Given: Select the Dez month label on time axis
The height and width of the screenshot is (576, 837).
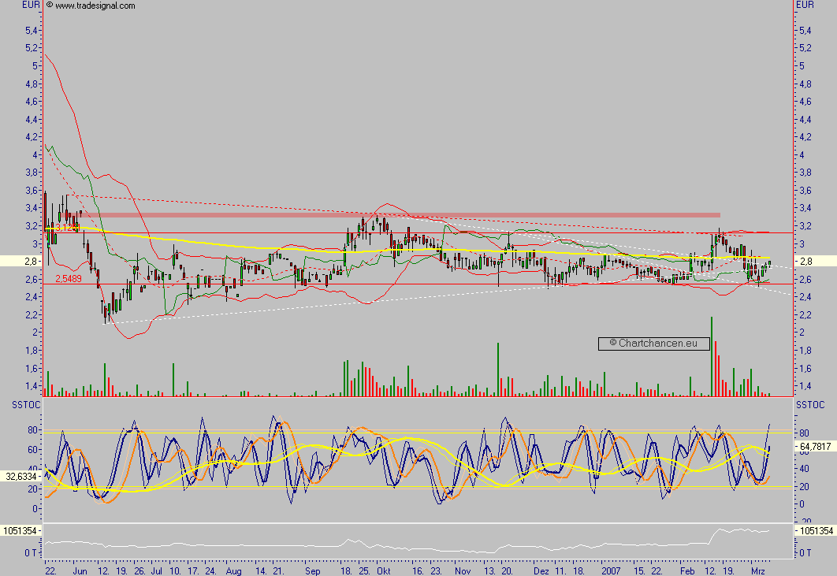Looking at the screenshot, I should click(541, 570).
